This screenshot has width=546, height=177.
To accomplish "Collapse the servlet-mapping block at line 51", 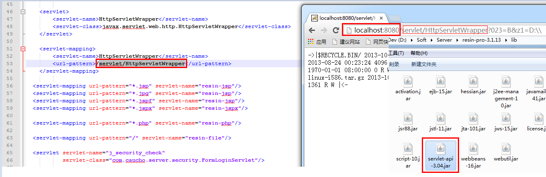I will (23, 49).
